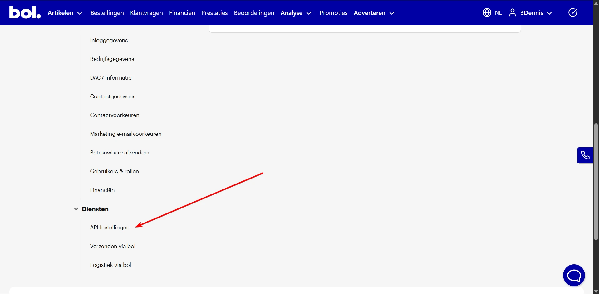Click the bol logo

pos(24,12)
